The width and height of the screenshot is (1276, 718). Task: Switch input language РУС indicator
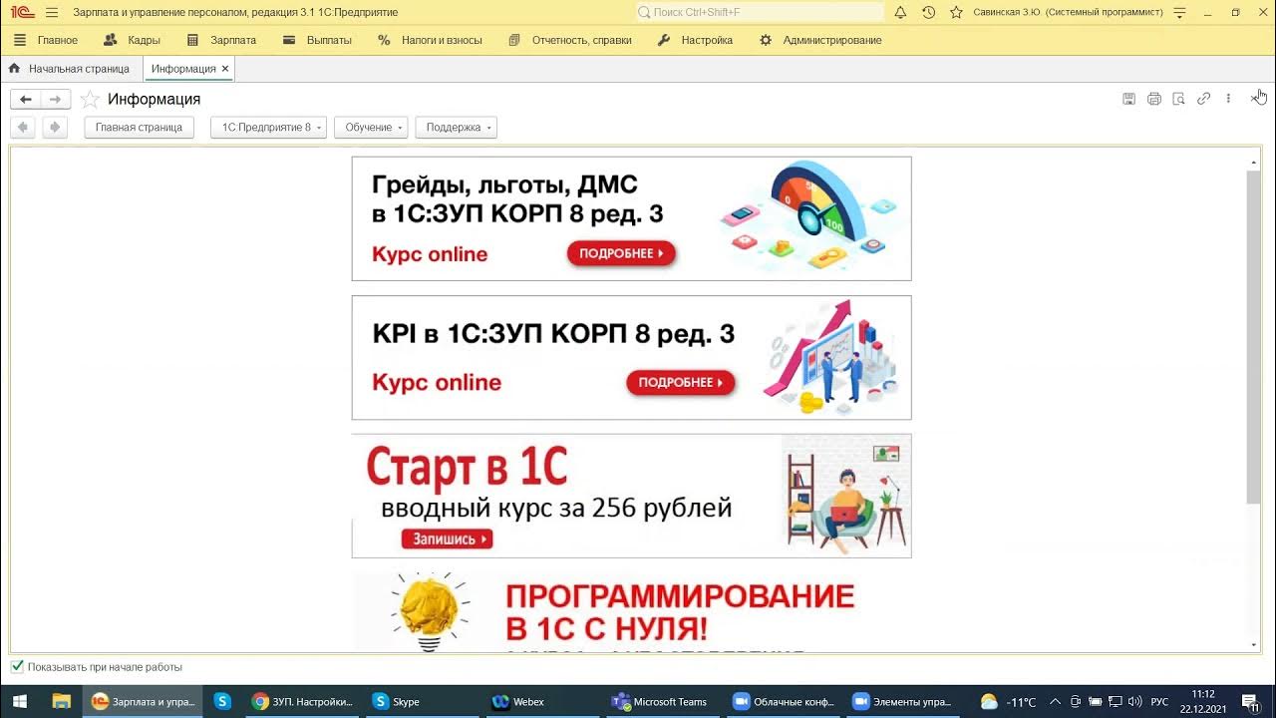coord(1159,701)
